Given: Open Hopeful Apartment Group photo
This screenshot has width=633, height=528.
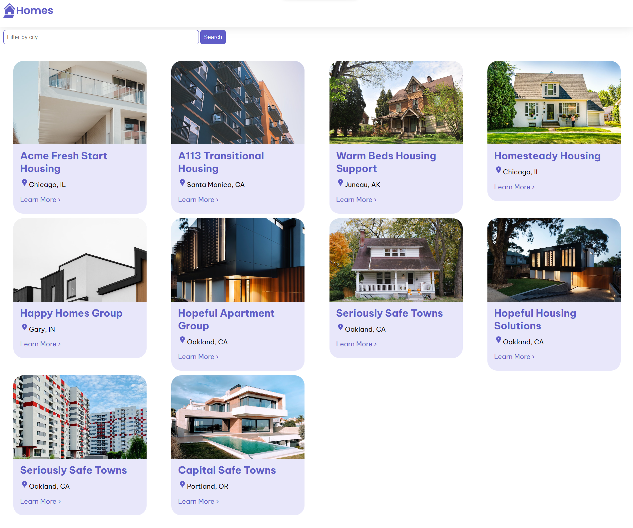Looking at the screenshot, I should (238, 260).
